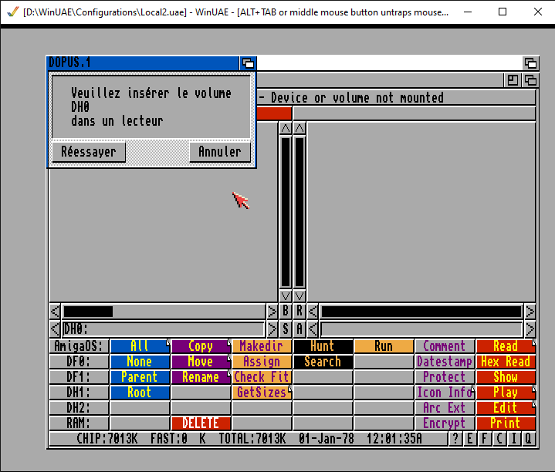Click the Assign button

(x=262, y=362)
